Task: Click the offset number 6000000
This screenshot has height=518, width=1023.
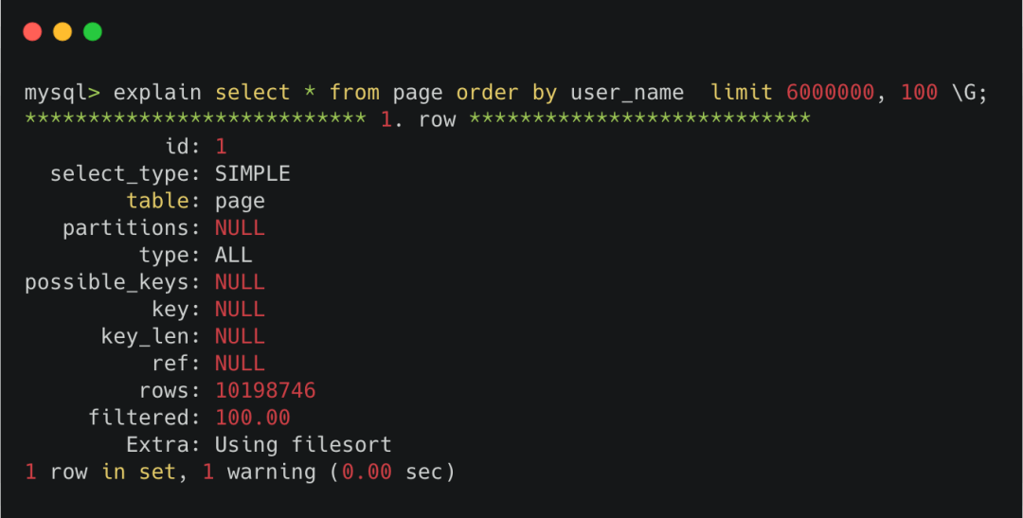Action: 830,93
